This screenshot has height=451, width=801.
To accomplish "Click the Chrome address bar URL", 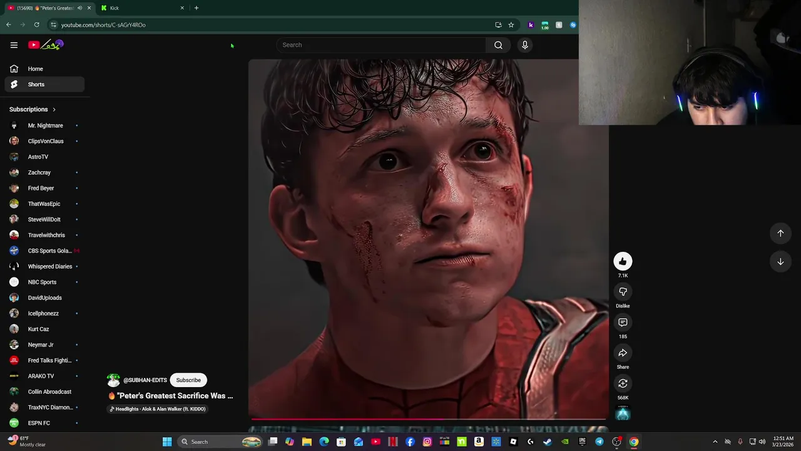I will 103,25.
